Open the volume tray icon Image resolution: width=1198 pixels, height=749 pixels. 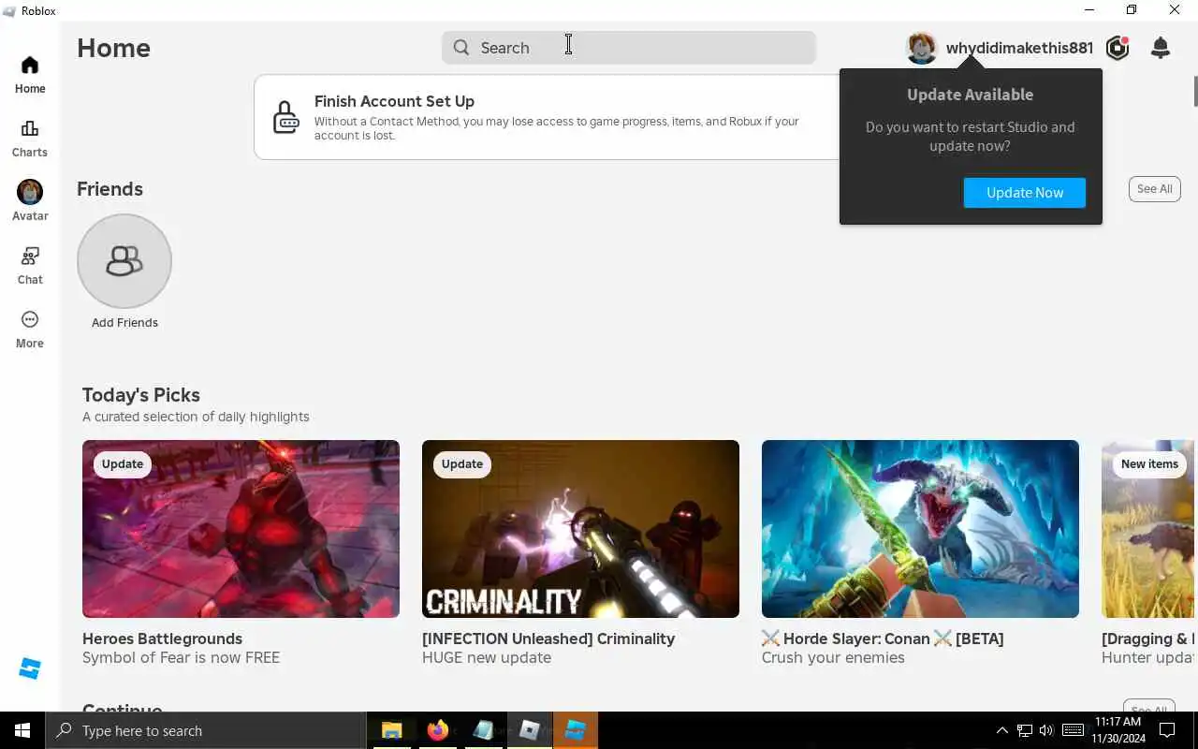tap(1046, 730)
